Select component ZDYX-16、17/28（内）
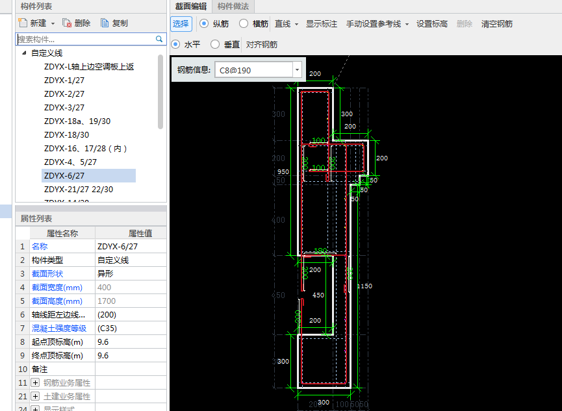The height and width of the screenshot is (411, 562). (85, 148)
